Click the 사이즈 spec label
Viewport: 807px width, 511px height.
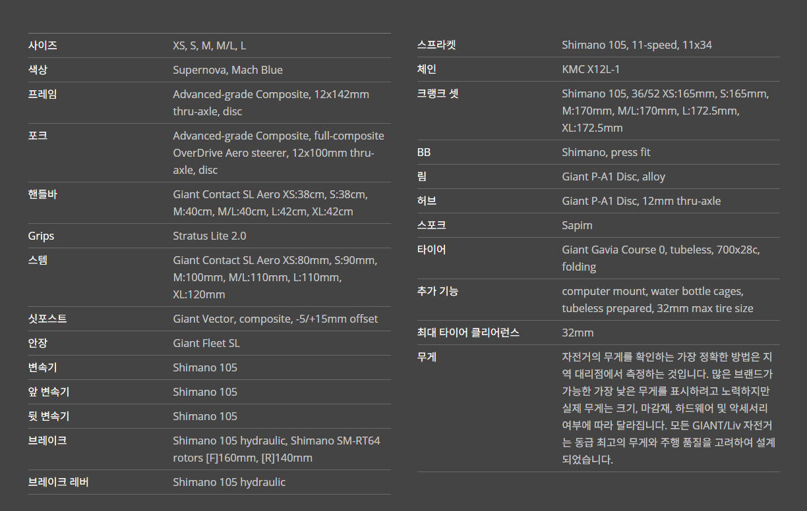(42, 45)
